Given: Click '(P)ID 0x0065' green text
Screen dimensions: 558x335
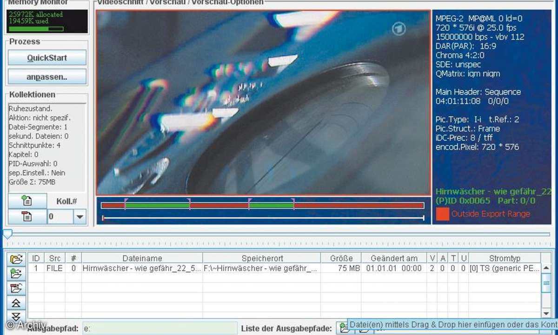Looking at the screenshot, I should [x=463, y=201].
